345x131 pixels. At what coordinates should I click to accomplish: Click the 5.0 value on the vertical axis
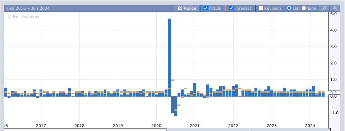[333, 14]
